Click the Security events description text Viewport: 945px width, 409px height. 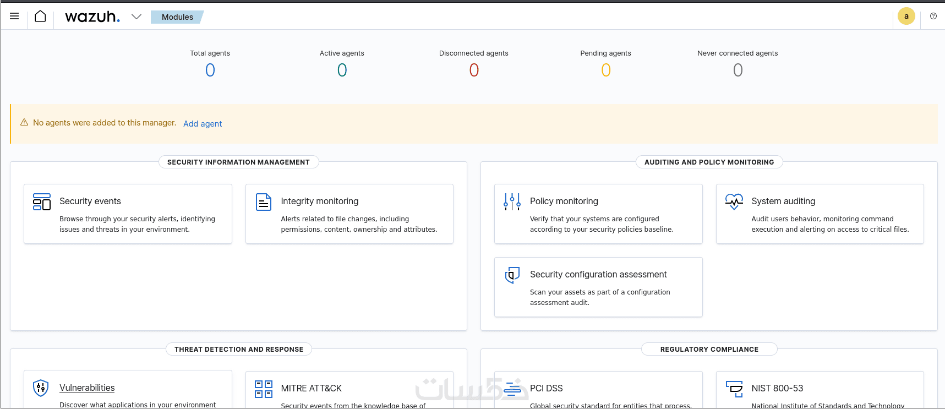click(x=138, y=224)
